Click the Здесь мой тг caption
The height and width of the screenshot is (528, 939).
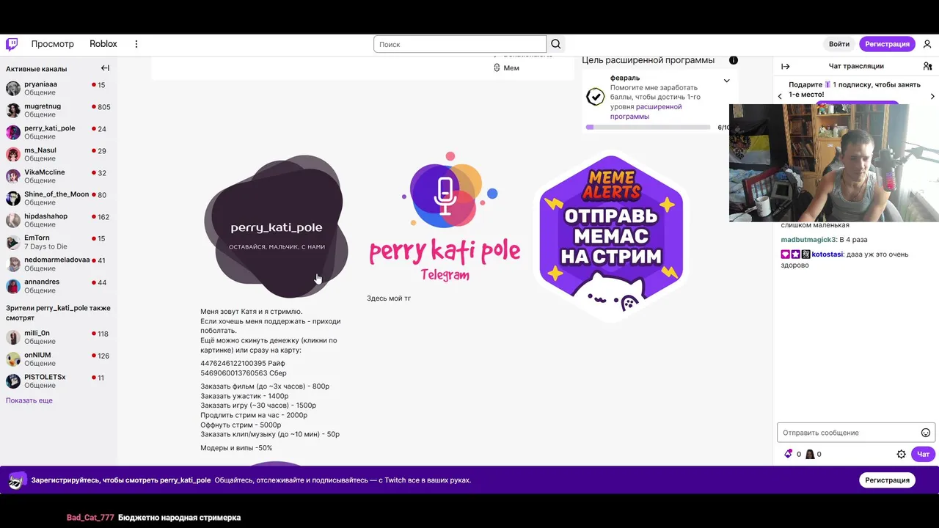(x=389, y=298)
